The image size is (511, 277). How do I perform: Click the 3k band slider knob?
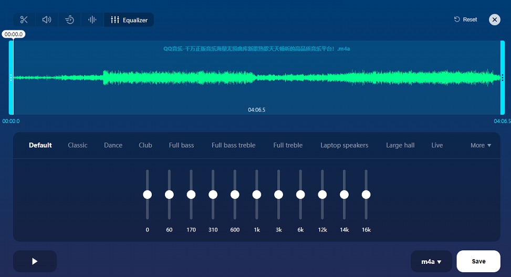278,194
